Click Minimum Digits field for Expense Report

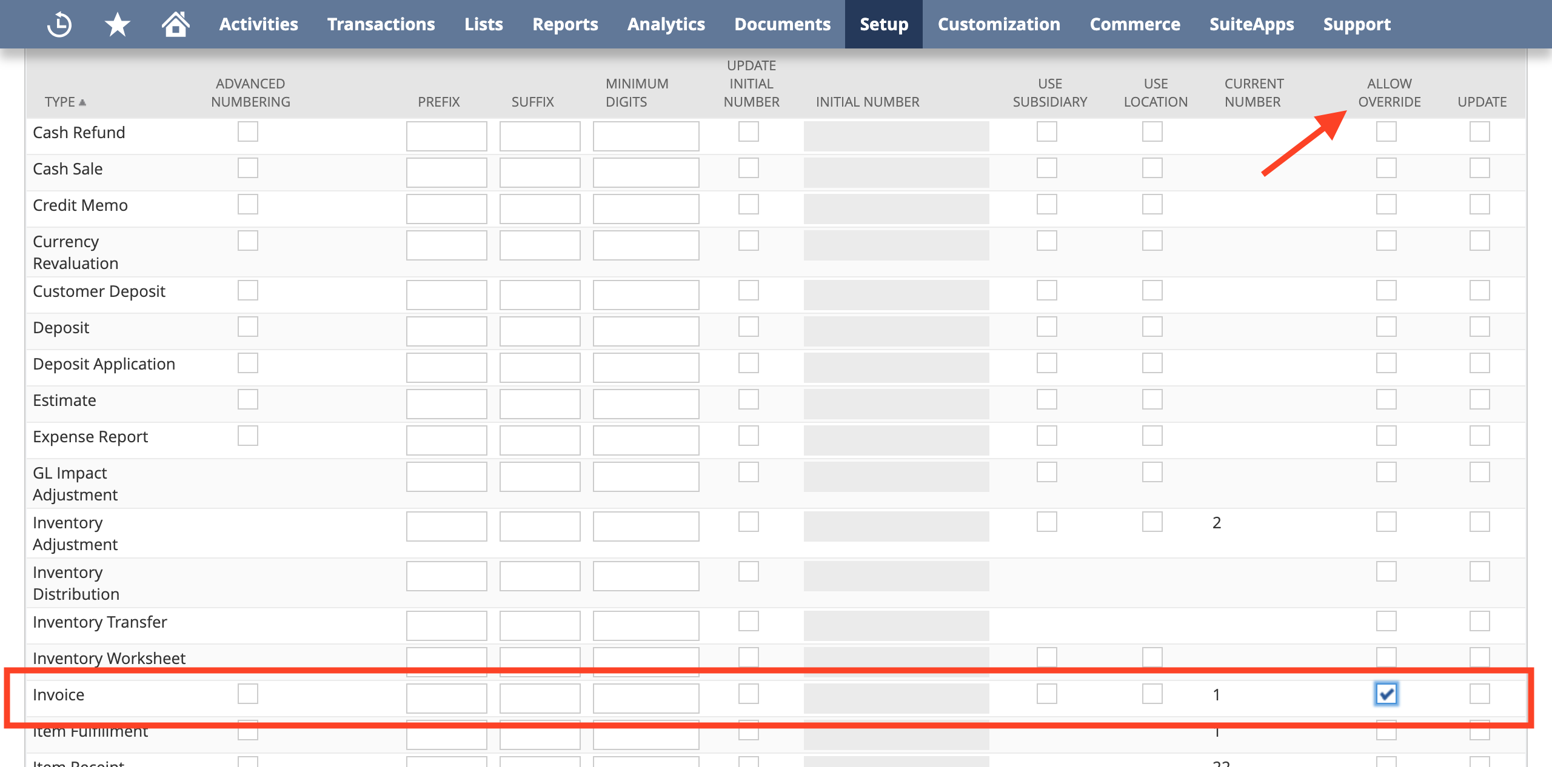coord(645,440)
